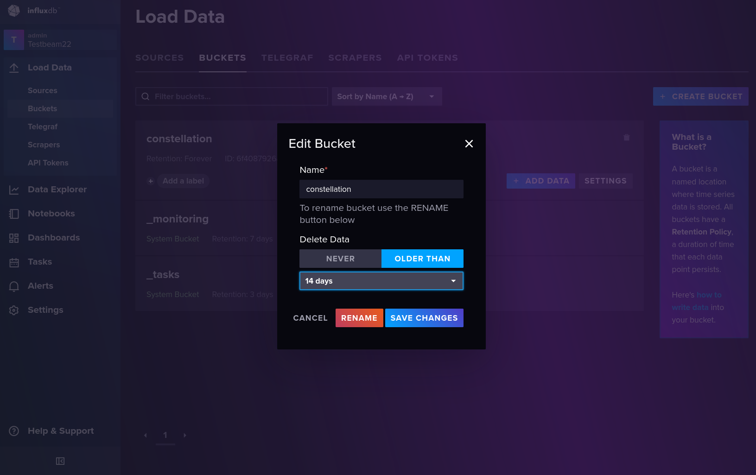This screenshot has width=756, height=475.
Task: Open the 14 days retention dropdown
Action: click(x=381, y=281)
